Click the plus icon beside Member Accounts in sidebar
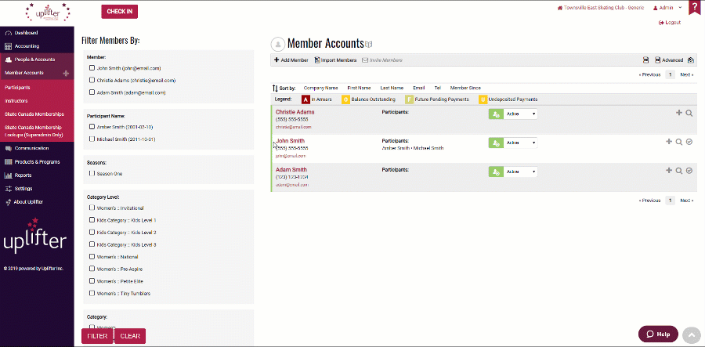The image size is (705, 347). point(66,73)
